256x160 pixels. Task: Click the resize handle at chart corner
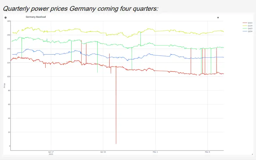tap(252, 154)
